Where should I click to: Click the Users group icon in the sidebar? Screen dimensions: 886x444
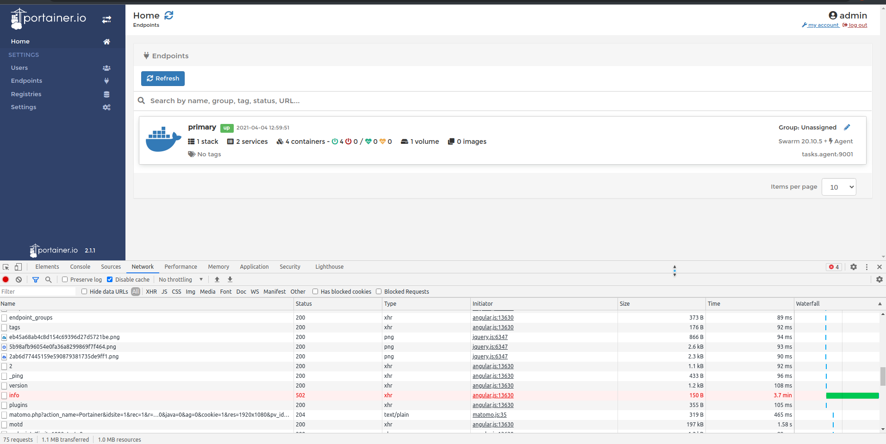106,68
